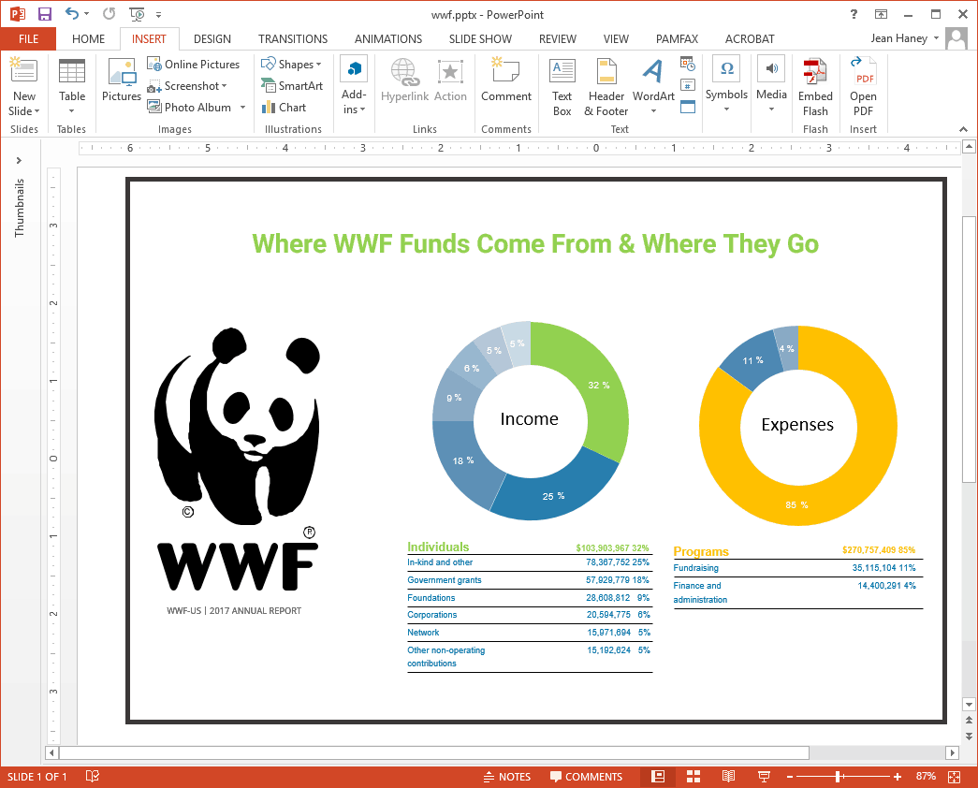Viewport: 978px width, 788px height.
Task: Go to Next Slide double-arrow button
Action: [969, 737]
